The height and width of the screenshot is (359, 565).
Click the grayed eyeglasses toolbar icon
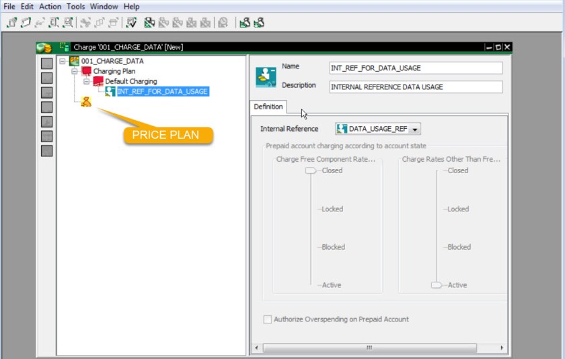pyautogui.click(x=40, y=23)
